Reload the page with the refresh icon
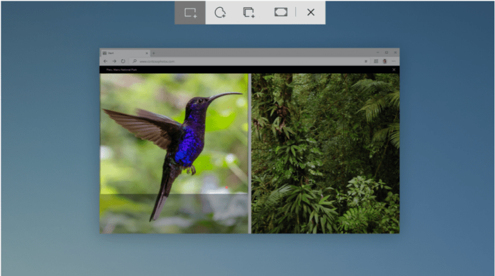The image size is (495, 276). coord(122,61)
